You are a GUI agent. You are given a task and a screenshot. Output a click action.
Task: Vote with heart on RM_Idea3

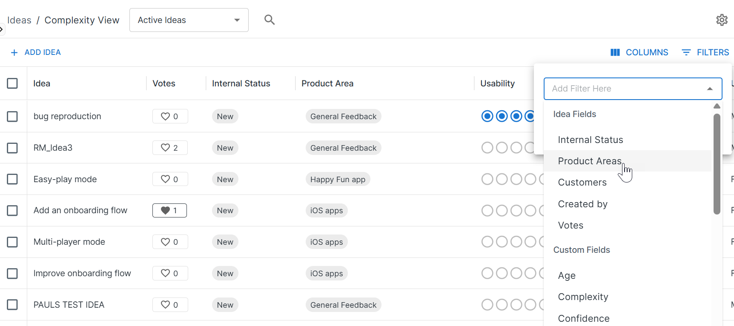166,148
